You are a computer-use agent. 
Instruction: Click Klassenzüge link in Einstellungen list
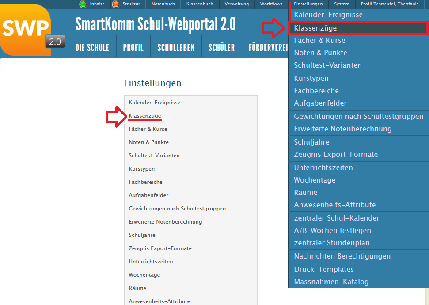(x=145, y=116)
